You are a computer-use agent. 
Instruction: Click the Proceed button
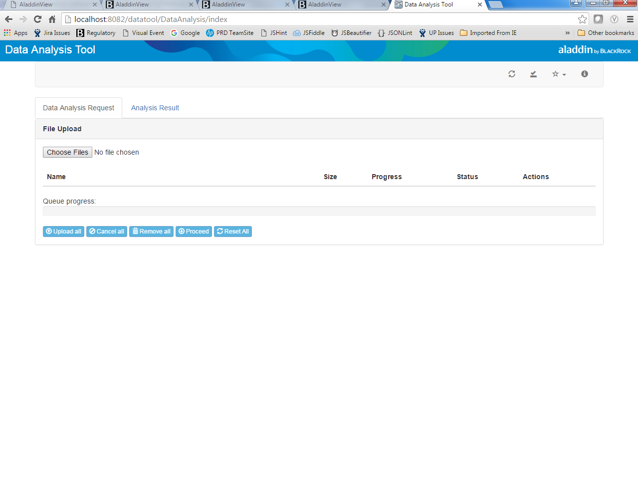(x=194, y=232)
